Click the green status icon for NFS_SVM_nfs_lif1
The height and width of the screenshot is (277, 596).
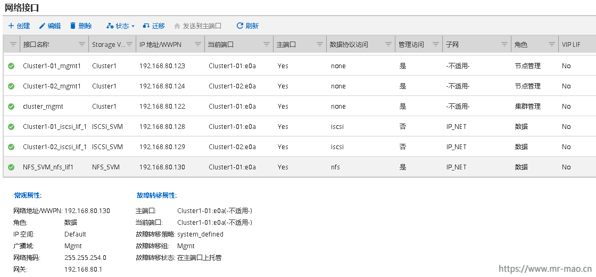(11, 167)
